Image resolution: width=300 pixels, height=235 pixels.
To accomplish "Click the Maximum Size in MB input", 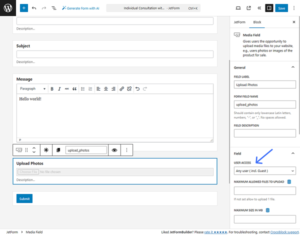I will click(x=265, y=219).
